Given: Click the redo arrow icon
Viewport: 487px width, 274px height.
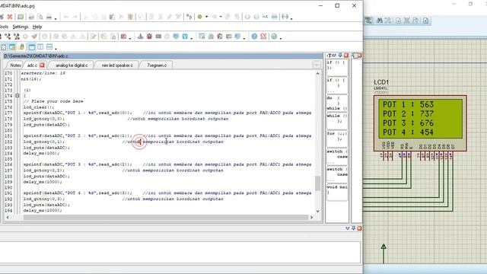Looking at the screenshot, I should tap(75, 17).
